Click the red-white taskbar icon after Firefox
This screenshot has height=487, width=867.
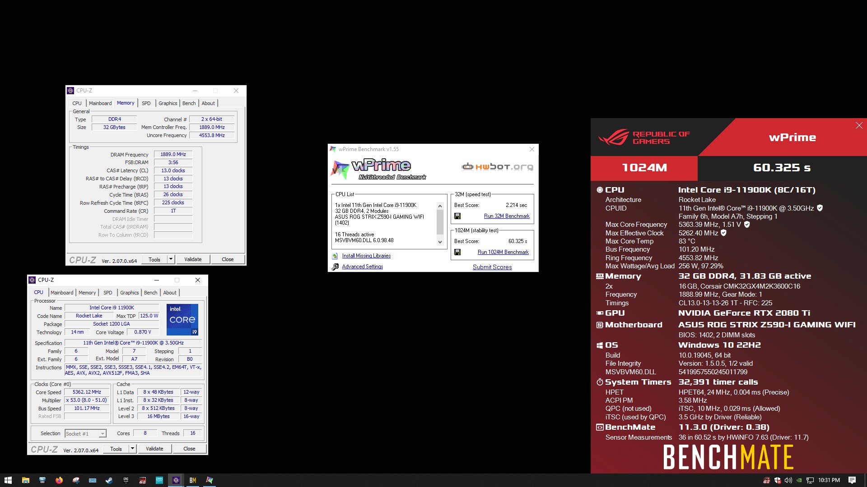[x=76, y=480]
